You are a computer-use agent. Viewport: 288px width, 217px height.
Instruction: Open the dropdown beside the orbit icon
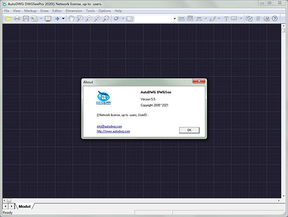(x=123, y=19)
